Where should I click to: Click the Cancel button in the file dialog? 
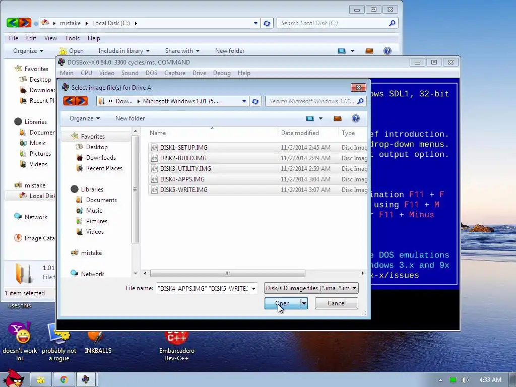pos(336,303)
